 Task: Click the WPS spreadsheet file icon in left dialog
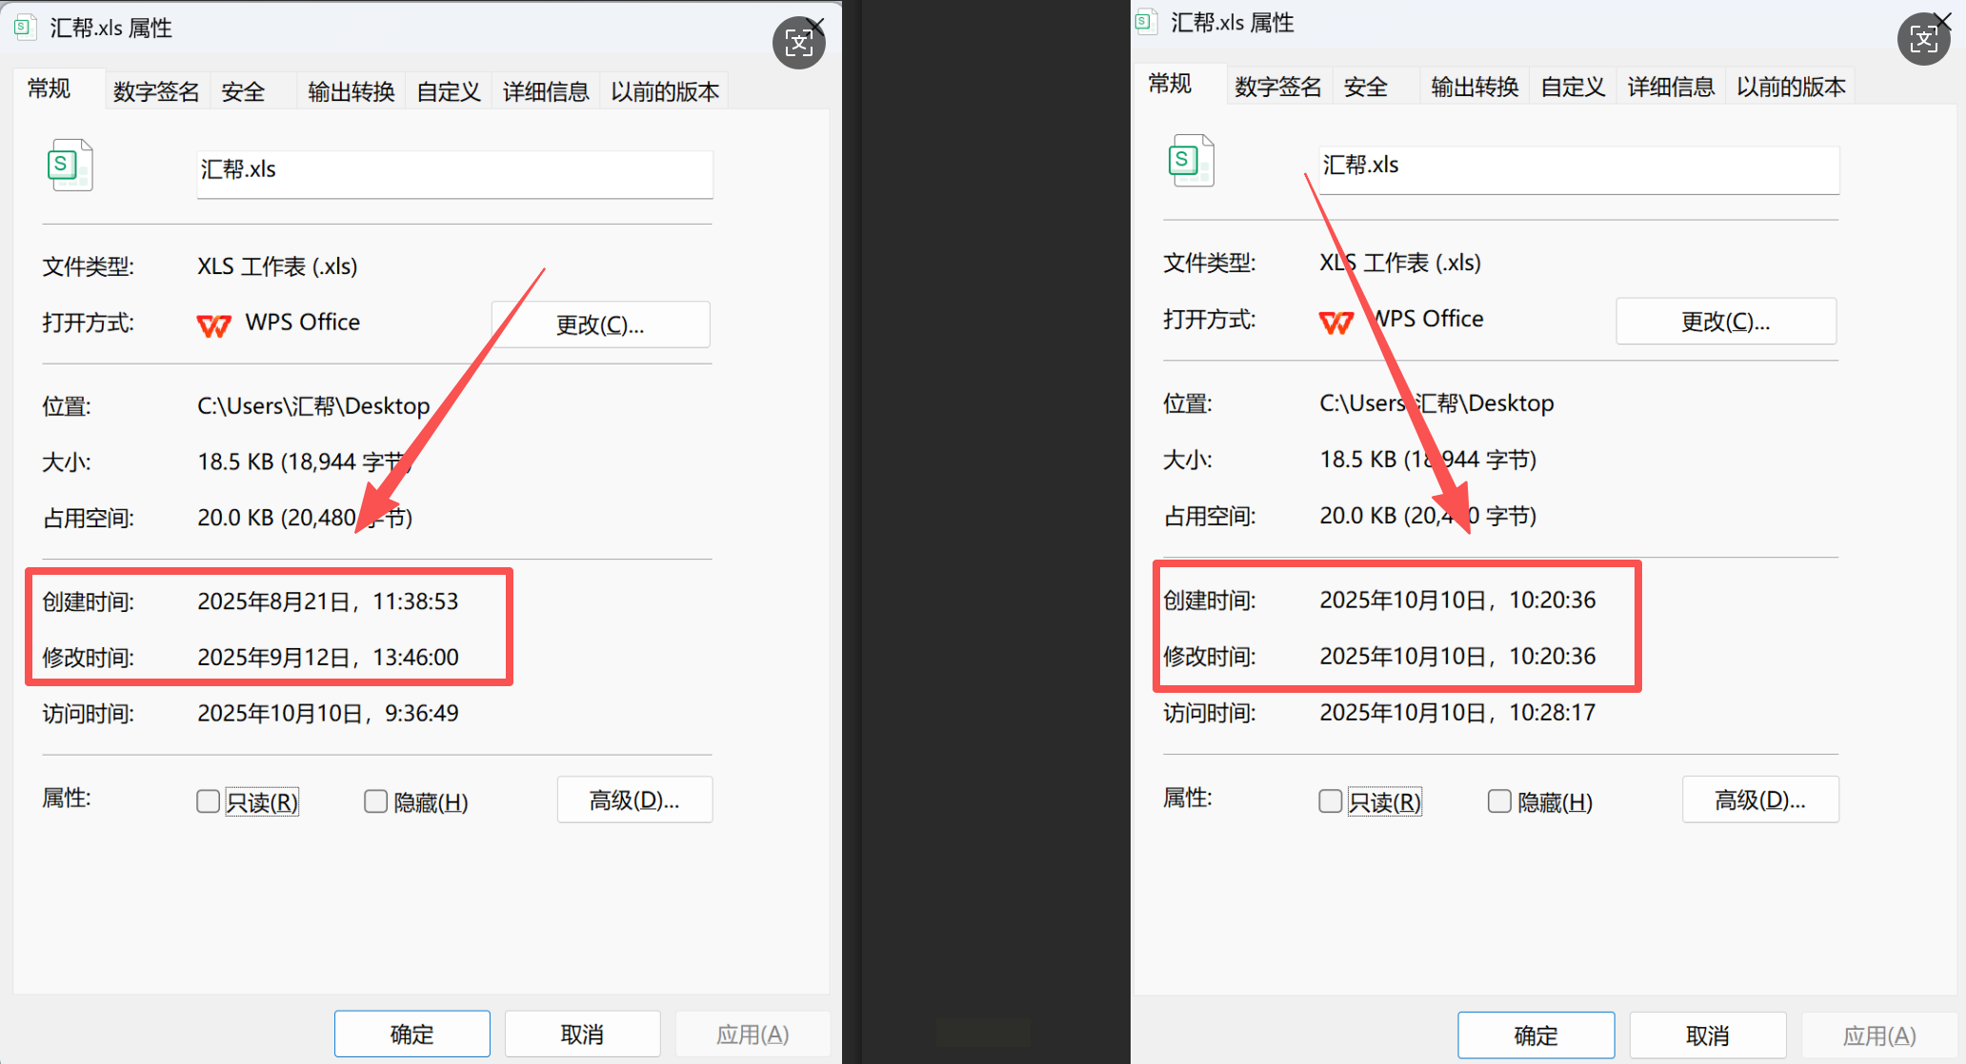pos(70,166)
